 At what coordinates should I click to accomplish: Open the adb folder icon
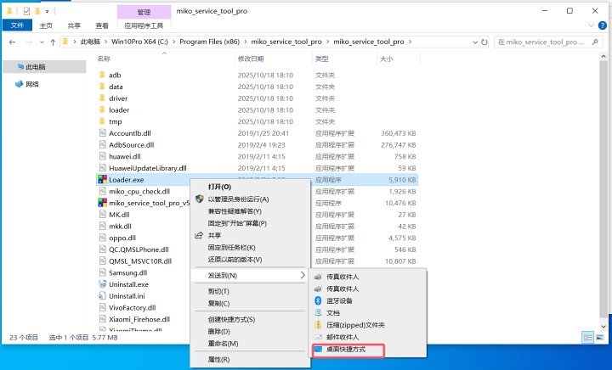click(102, 75)
